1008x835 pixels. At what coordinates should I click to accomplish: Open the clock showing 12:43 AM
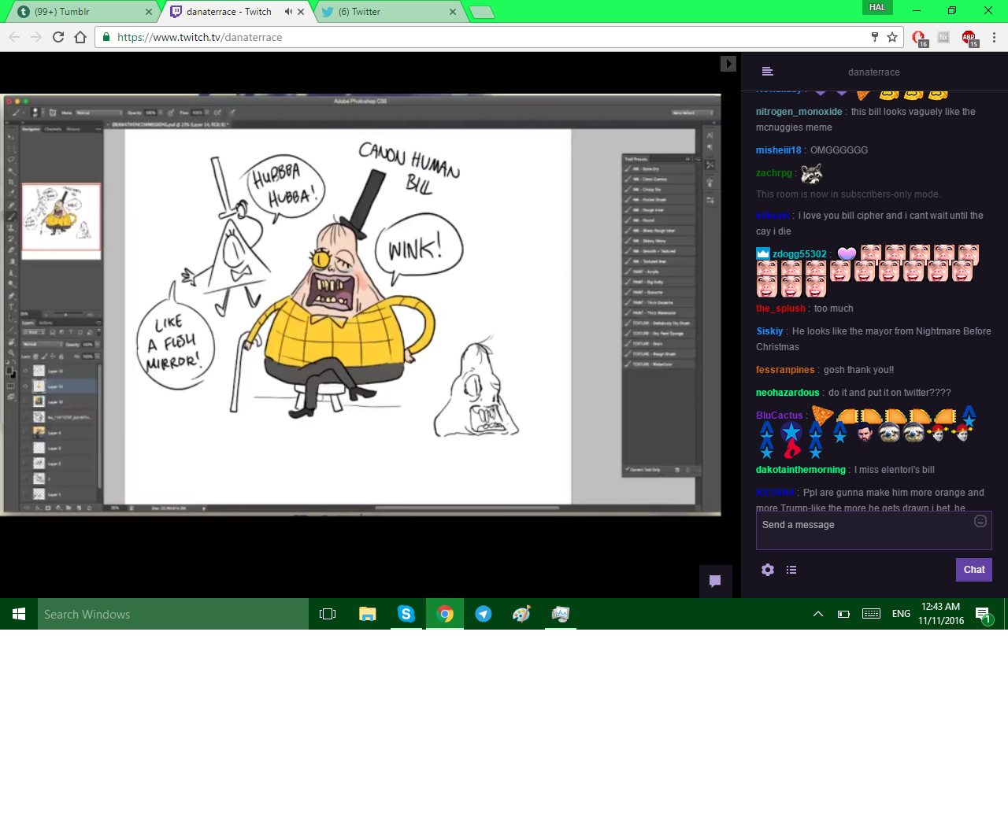941,614
